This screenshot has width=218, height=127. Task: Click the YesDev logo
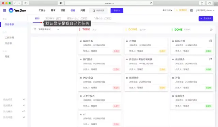(17, 11)
